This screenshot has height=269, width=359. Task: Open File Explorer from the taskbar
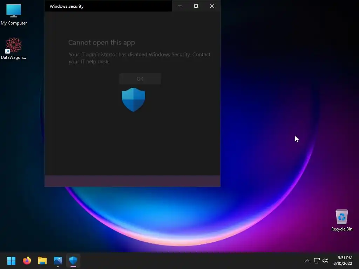tap(42, 261)
